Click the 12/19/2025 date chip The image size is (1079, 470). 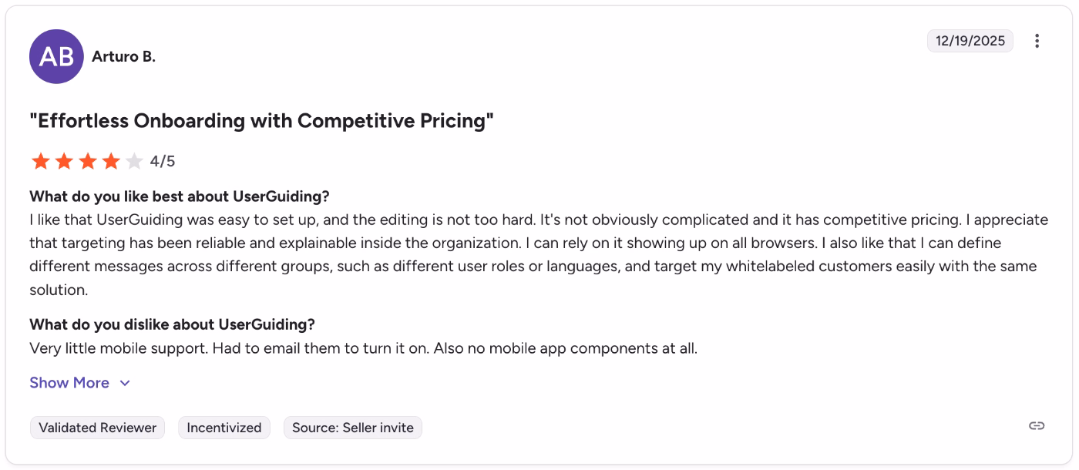pos(970,41)
